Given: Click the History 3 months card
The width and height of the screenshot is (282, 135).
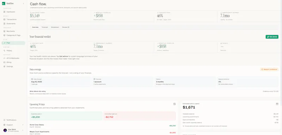Looking at the screenshot, I should point(185,82).
